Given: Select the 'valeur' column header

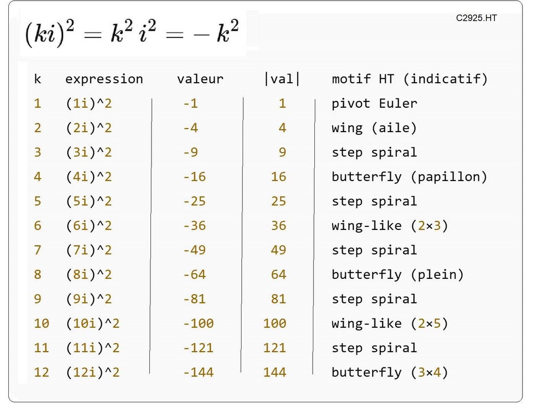Looking at the screenshot, I should pos(200,79).
